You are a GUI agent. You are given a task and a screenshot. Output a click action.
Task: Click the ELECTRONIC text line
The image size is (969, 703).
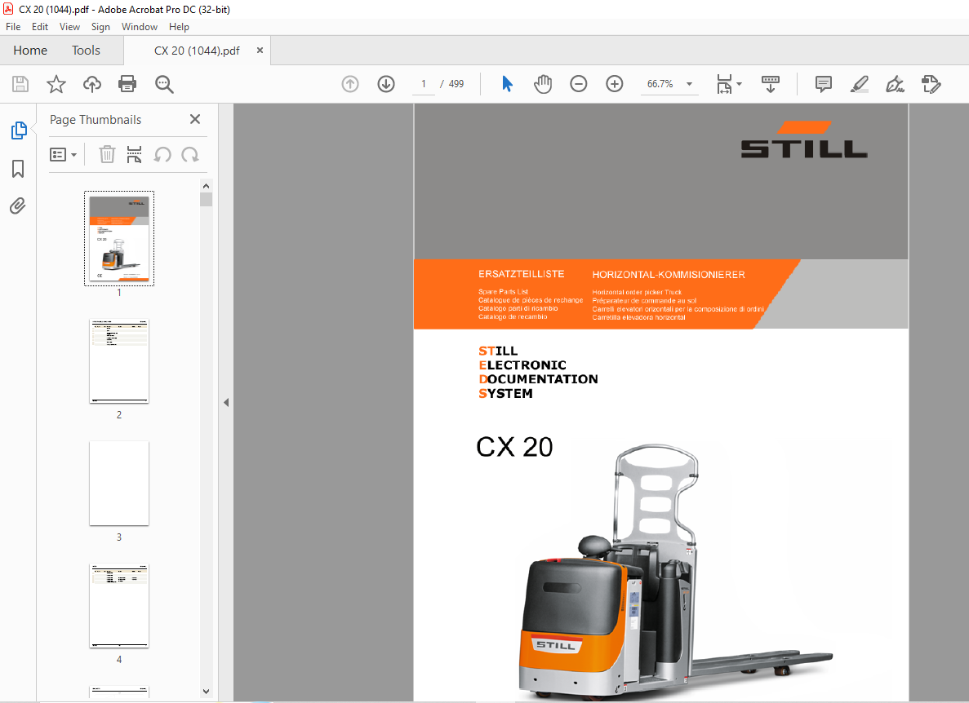[522, 365]
